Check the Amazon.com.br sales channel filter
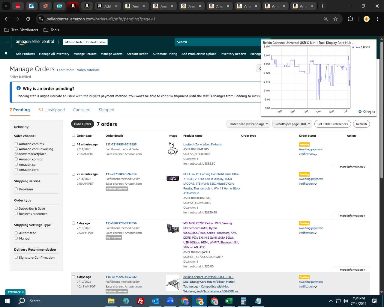 (x=16, y=159)
